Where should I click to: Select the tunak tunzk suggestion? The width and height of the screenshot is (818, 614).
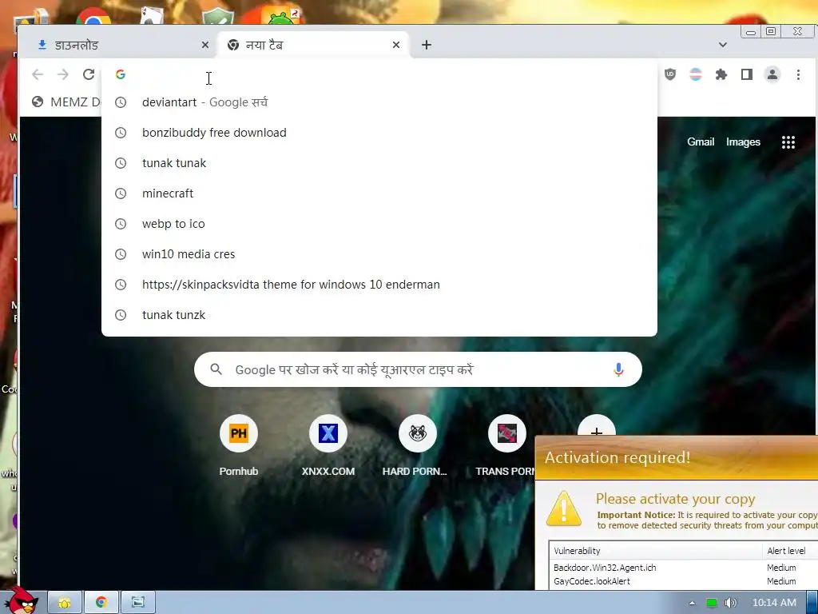379,315
